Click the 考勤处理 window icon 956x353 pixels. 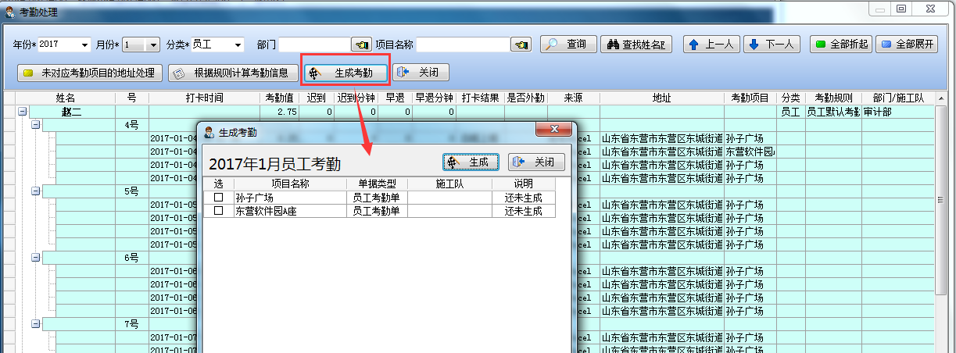point(10,13)
